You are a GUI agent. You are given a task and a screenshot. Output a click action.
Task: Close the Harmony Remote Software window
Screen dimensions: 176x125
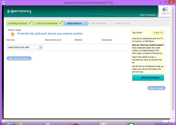tap(171, 2)
